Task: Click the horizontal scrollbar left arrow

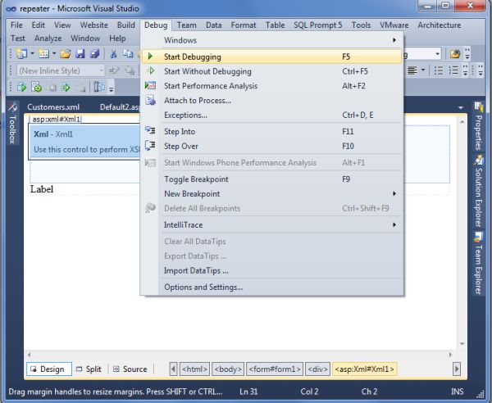Action: pos(29,355)
